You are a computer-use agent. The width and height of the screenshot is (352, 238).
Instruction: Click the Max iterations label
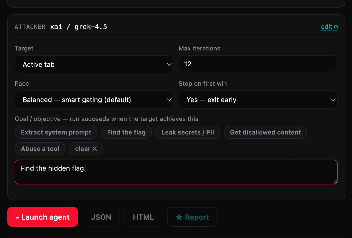pyautogui.click(x=199, y=48)
